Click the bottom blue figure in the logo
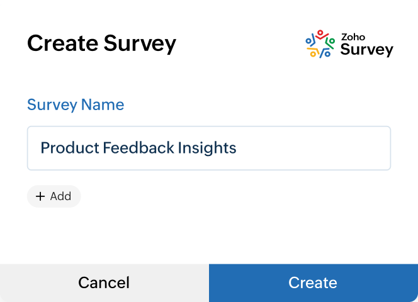This screenshot has width=418, height=302. (327, 53)
